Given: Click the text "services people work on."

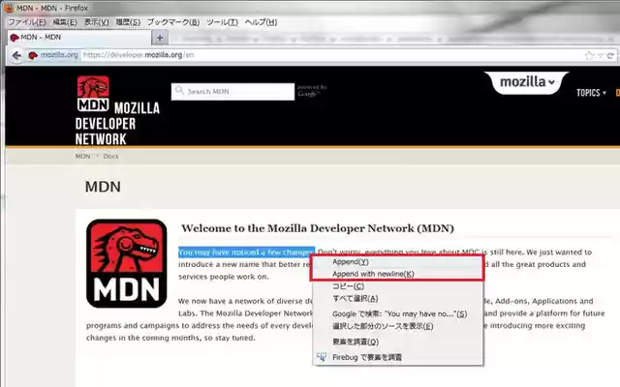Looking at the screenshot, I should coord(224,277).
